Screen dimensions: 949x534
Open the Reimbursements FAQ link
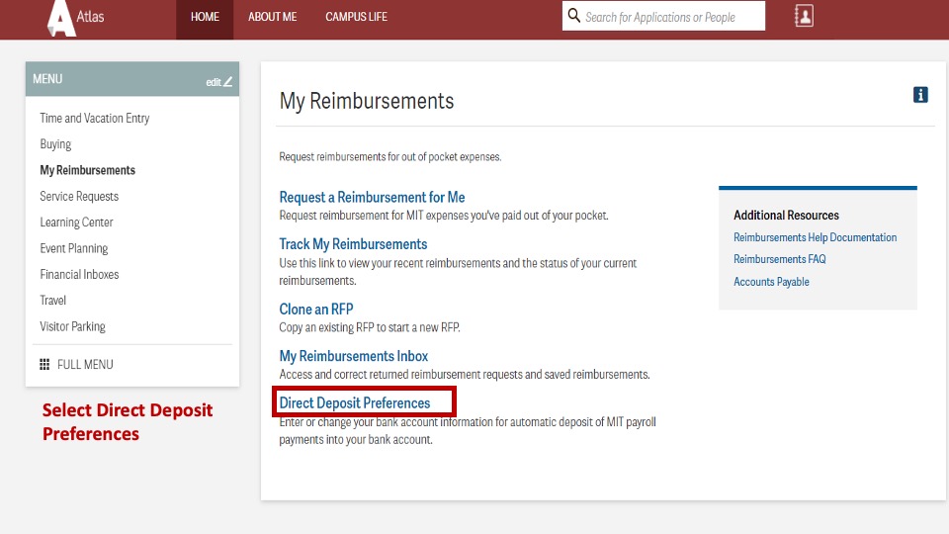point(780,259)
